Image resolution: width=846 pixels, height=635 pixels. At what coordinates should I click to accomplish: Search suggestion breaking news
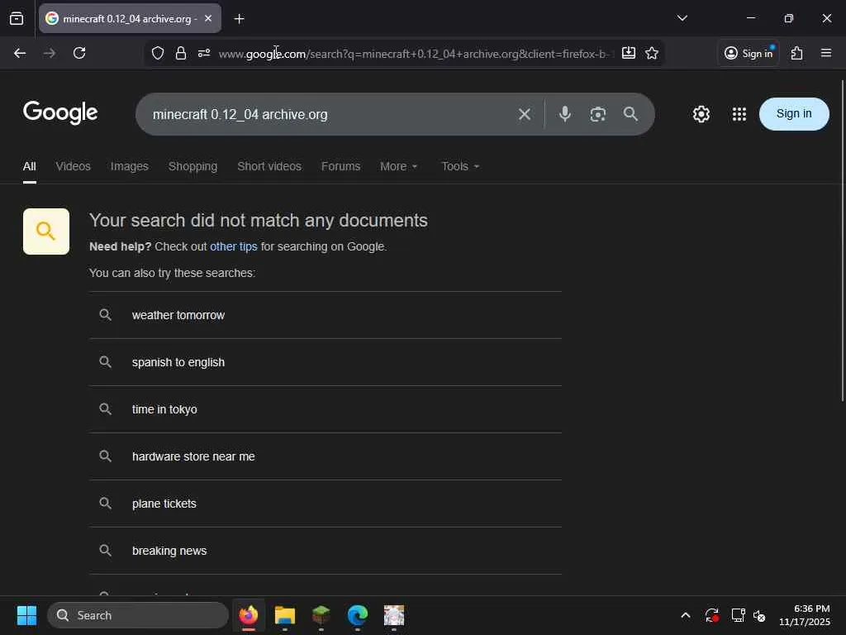(326, 551)
